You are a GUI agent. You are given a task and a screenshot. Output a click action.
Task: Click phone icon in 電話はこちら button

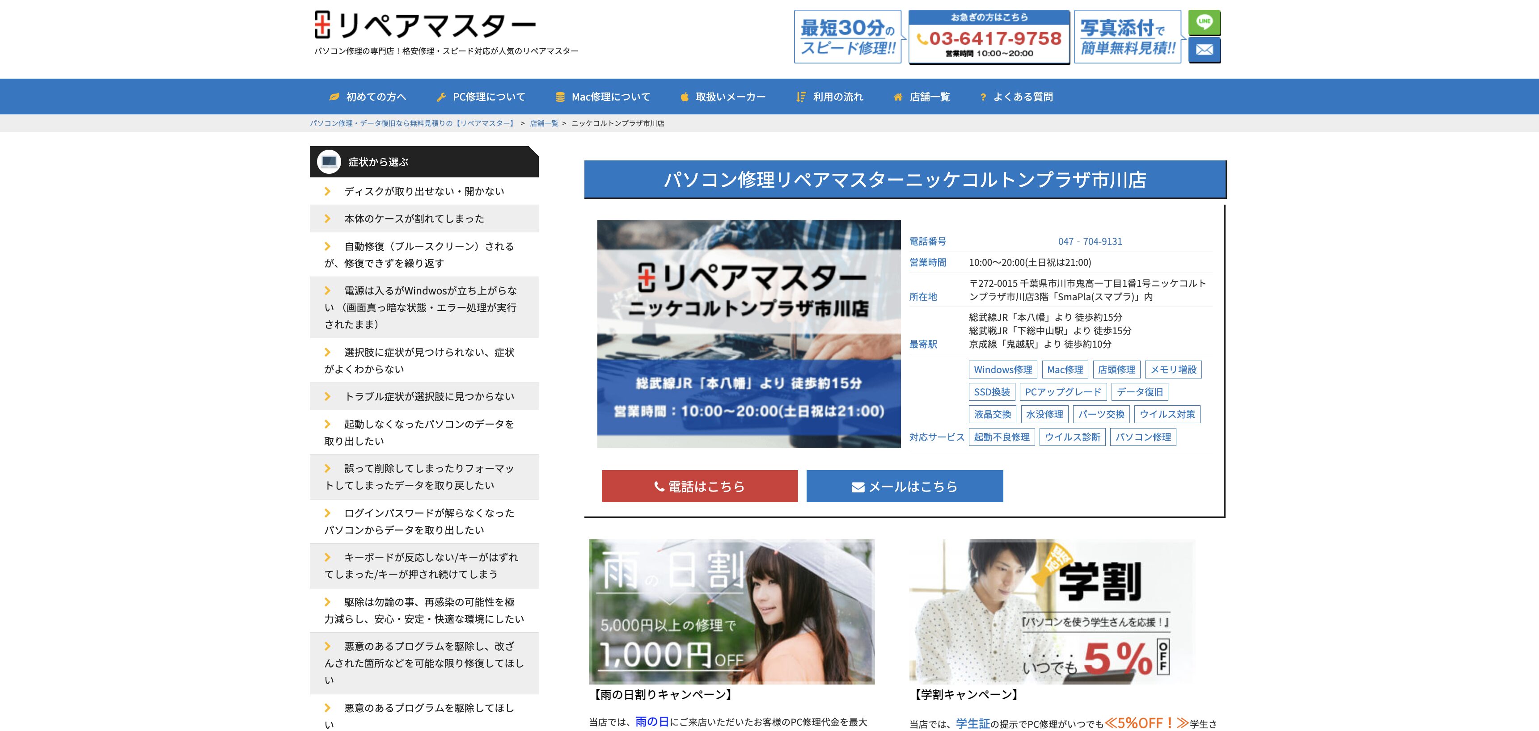[659, 487]
